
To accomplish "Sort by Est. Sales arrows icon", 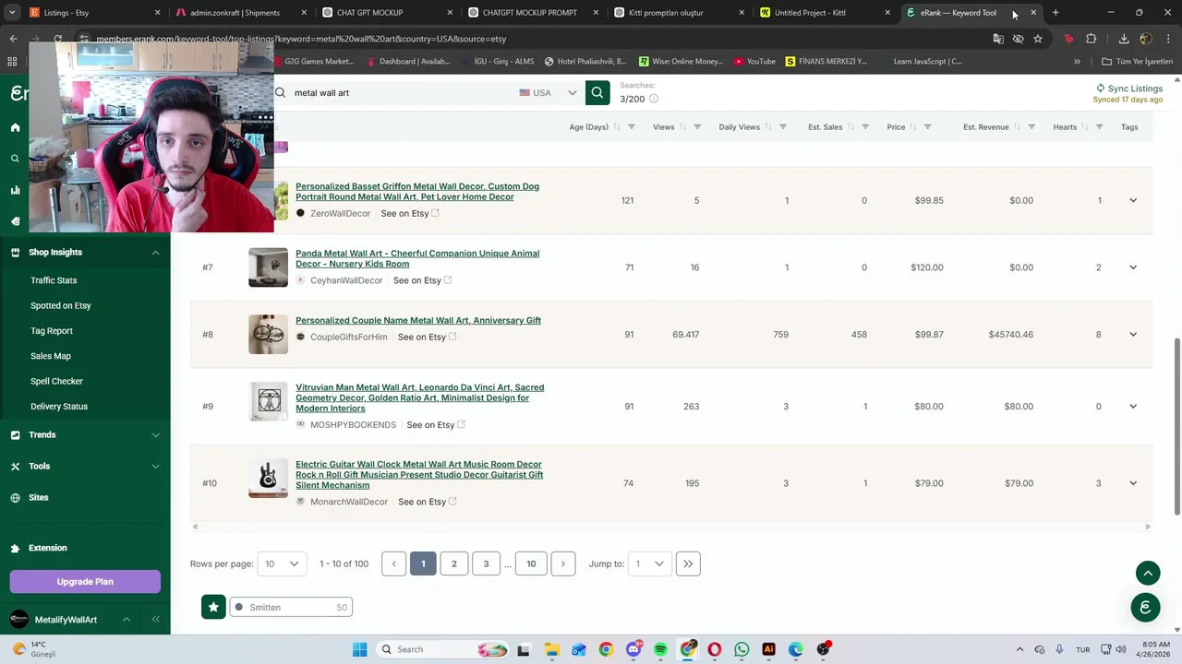I will pyautogui.click(x=850, y=127).
